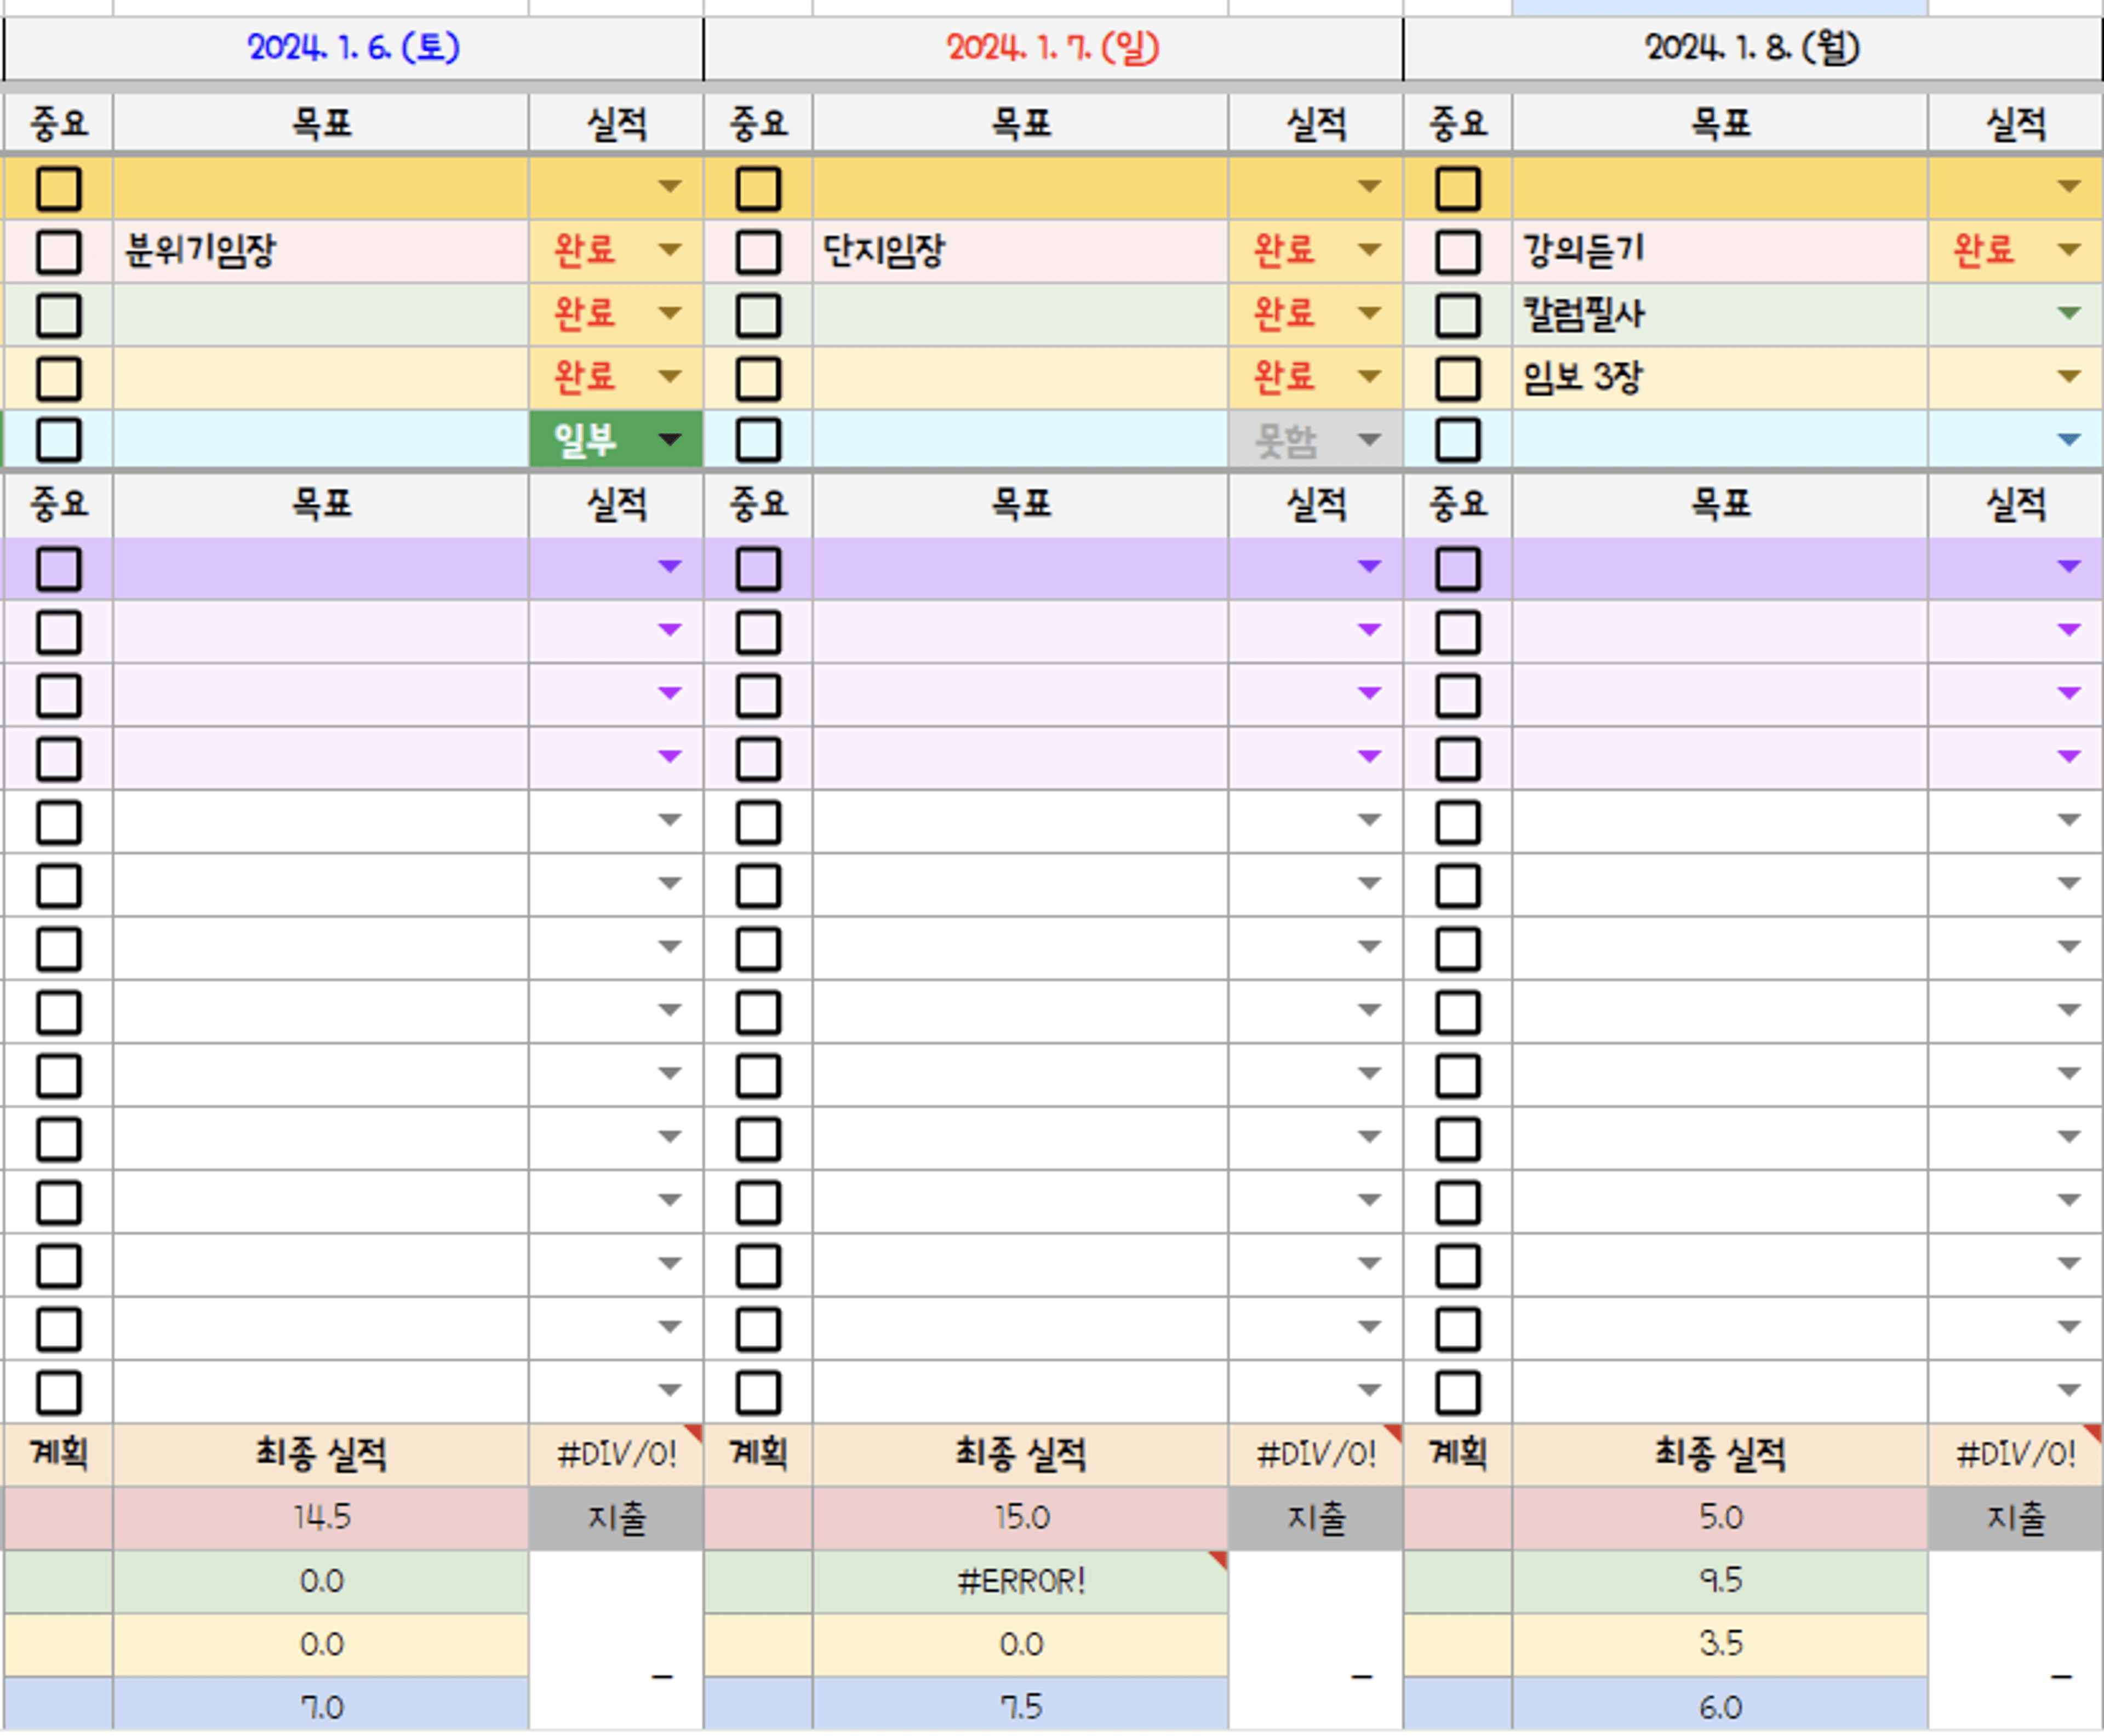Toggle the 강의듣기 importance checkbox
The image size is (2104, 1736).
1457,252
